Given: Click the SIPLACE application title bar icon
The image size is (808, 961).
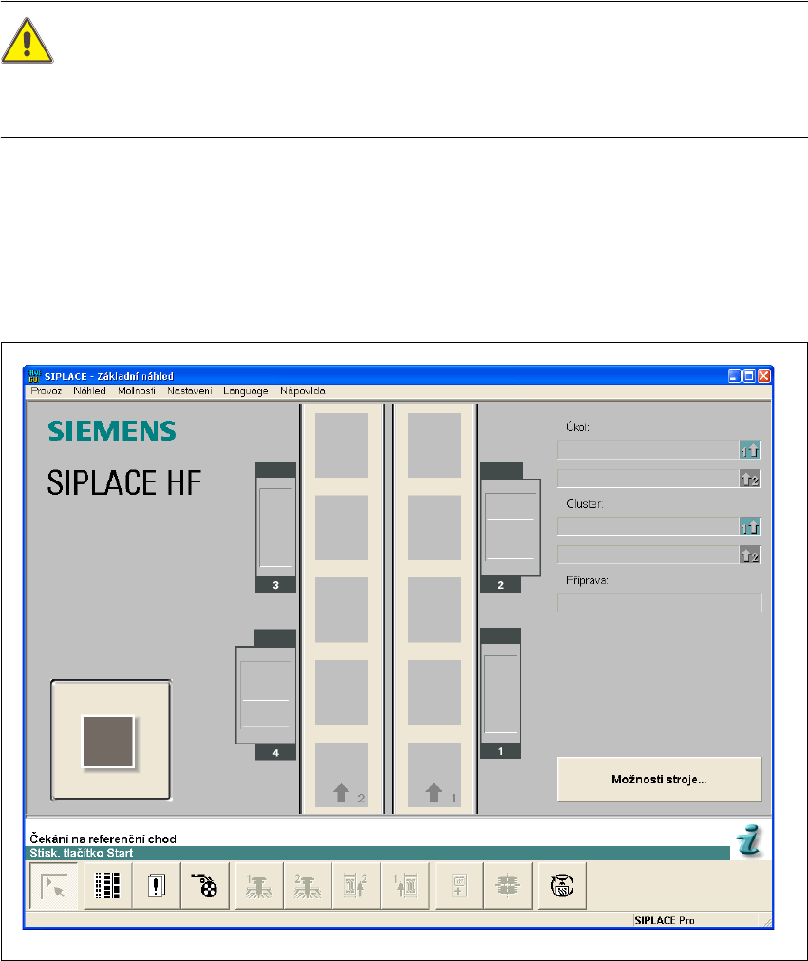Looking at the screenshot, I should (x=33, y=376).
